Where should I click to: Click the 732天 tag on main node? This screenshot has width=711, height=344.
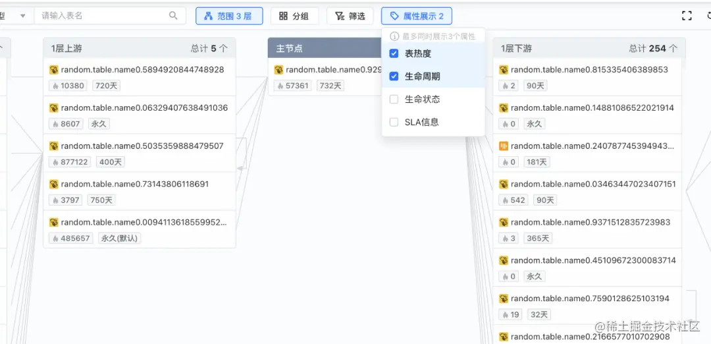pyautogui.click(x=330, y=86)
